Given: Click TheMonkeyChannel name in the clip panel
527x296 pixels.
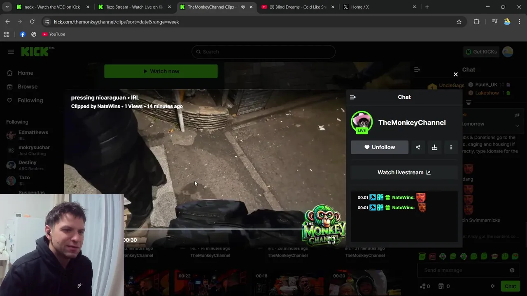Looking at the screenshot, I should [412, 123].
